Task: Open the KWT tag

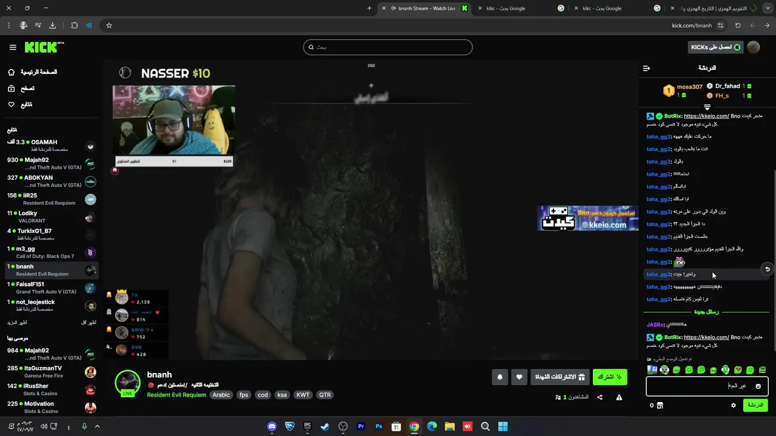Action: (303, 395)
